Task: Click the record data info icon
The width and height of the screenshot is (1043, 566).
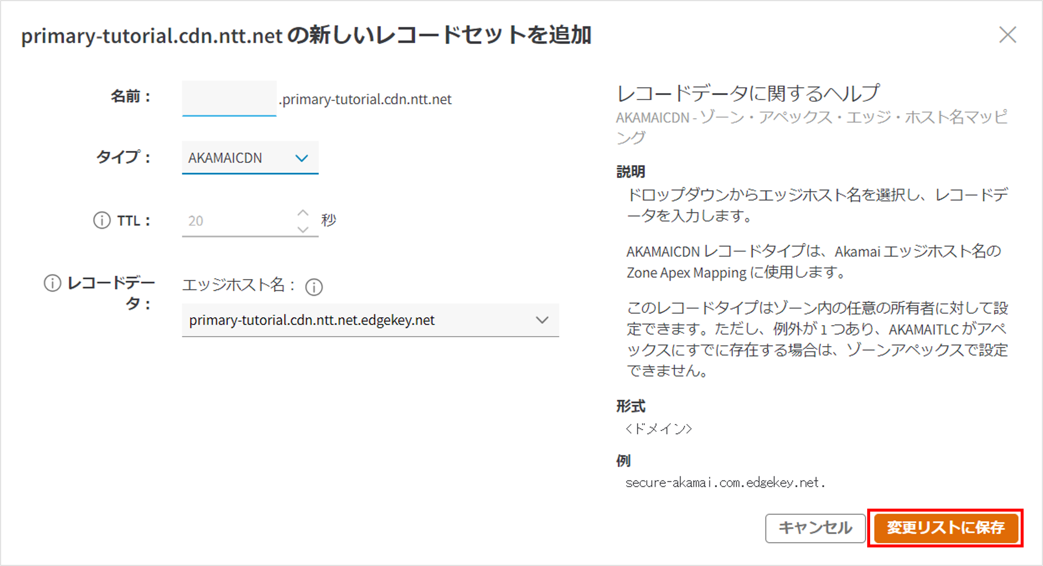Action: pos(52,283)
